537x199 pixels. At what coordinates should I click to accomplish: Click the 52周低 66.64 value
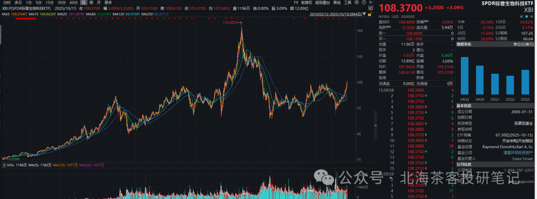pos(529,39)
